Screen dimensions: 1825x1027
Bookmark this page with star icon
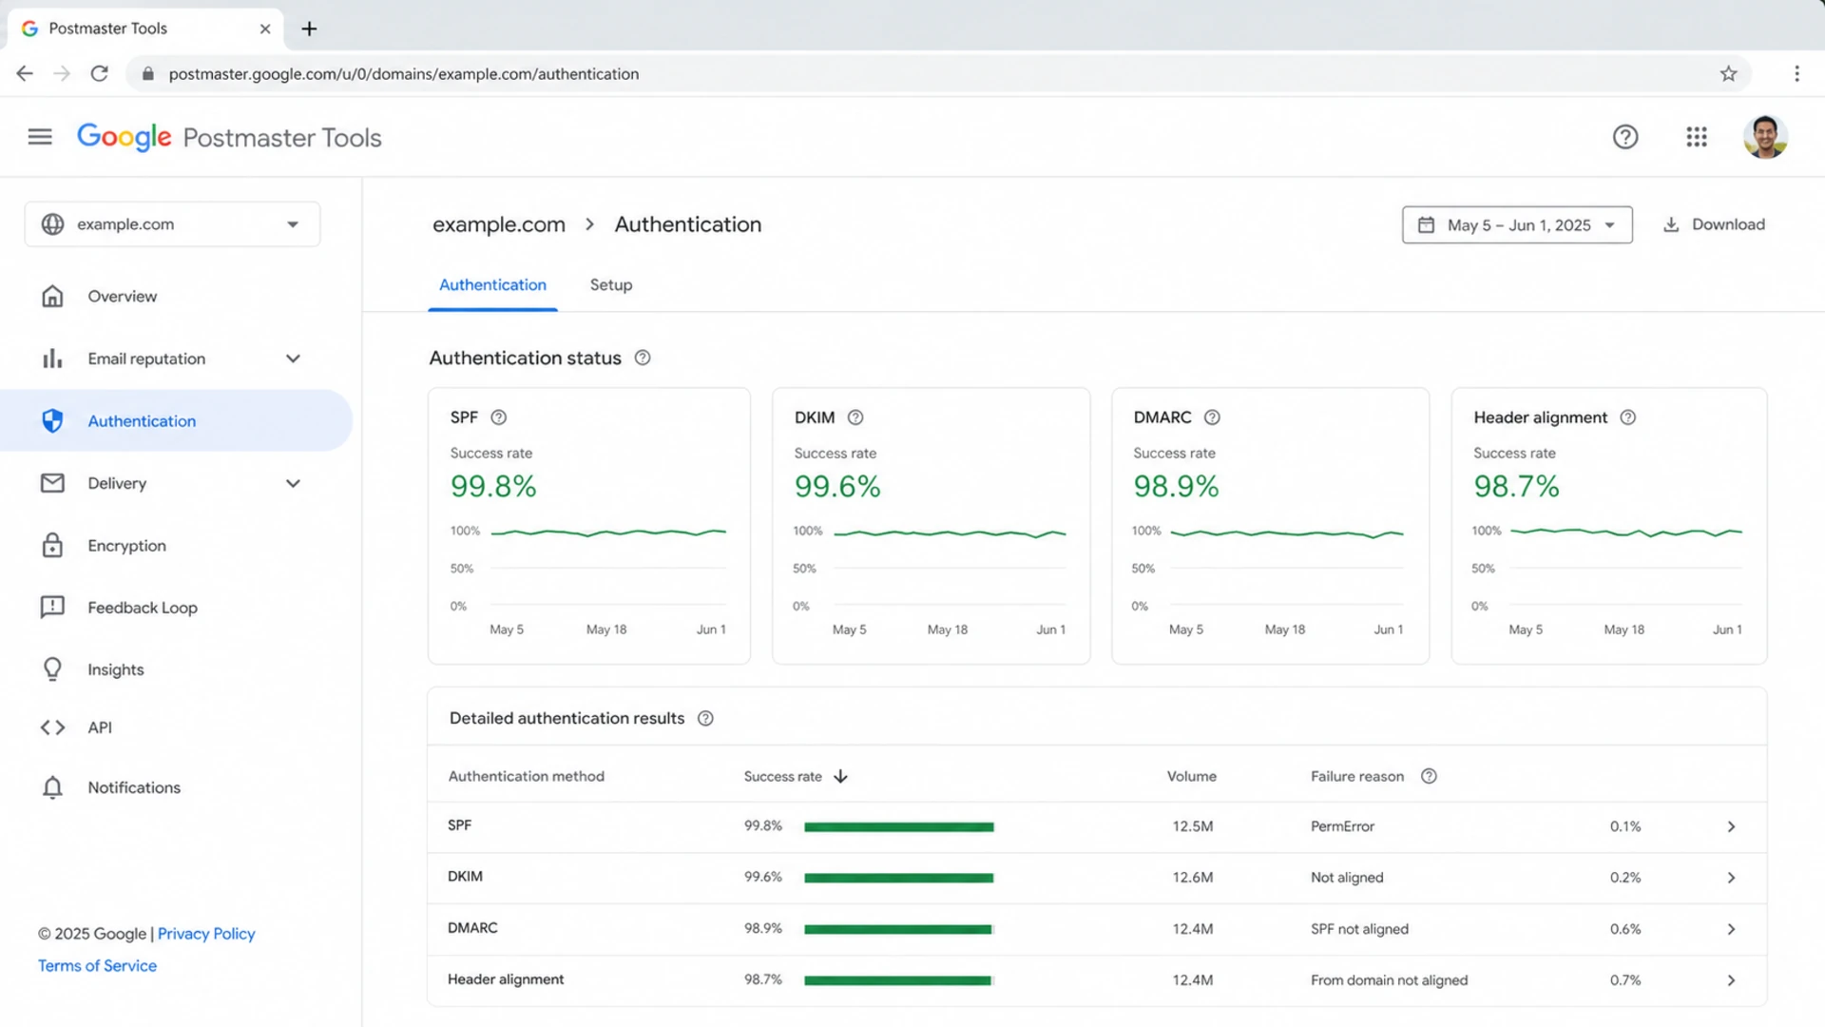pyautogui.click(x=1728, y=73)
